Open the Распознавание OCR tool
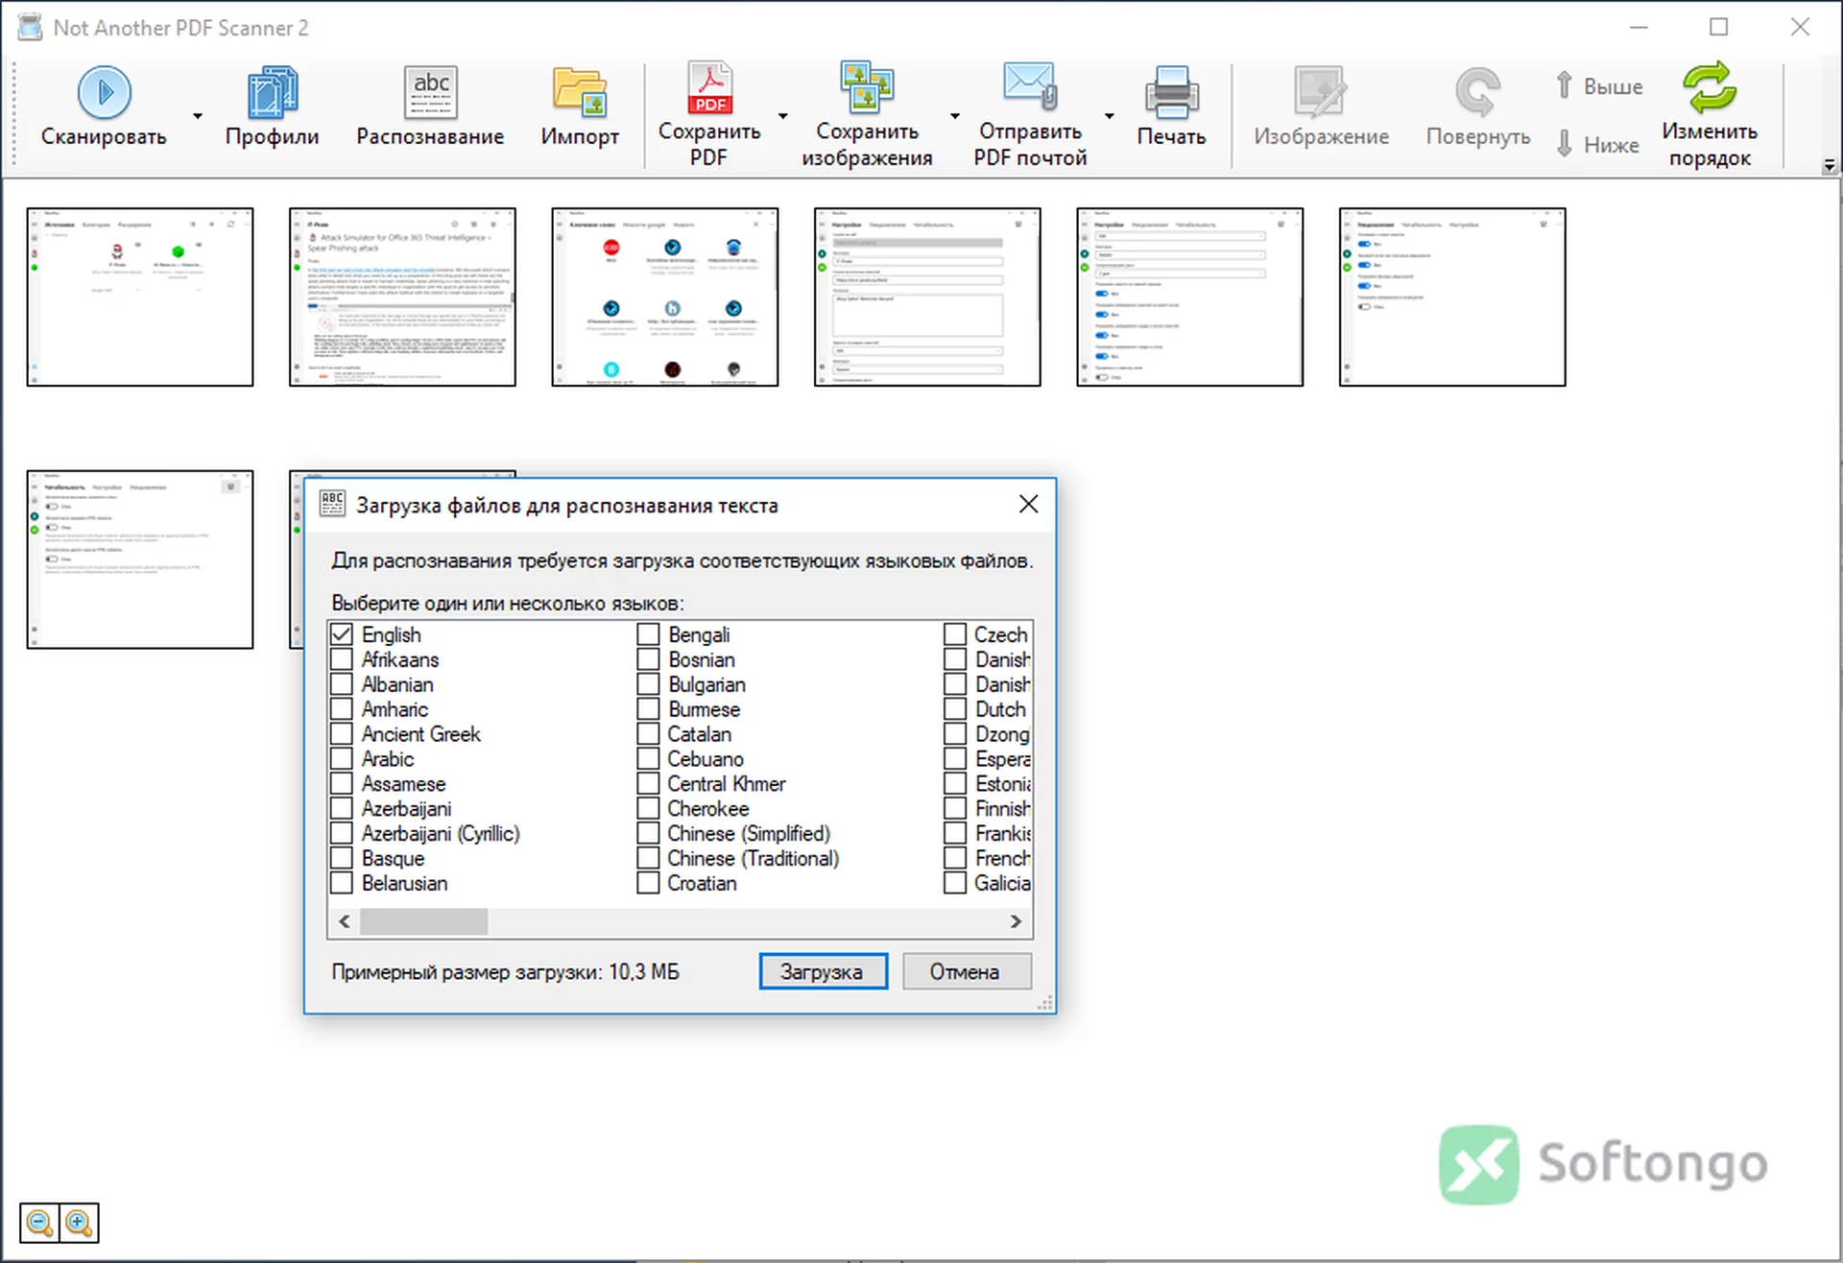This screenshot has width=1843, height=1263. point(430,107)
